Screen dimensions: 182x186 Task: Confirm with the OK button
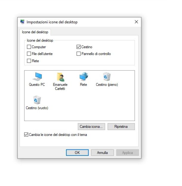click(77, 152)
